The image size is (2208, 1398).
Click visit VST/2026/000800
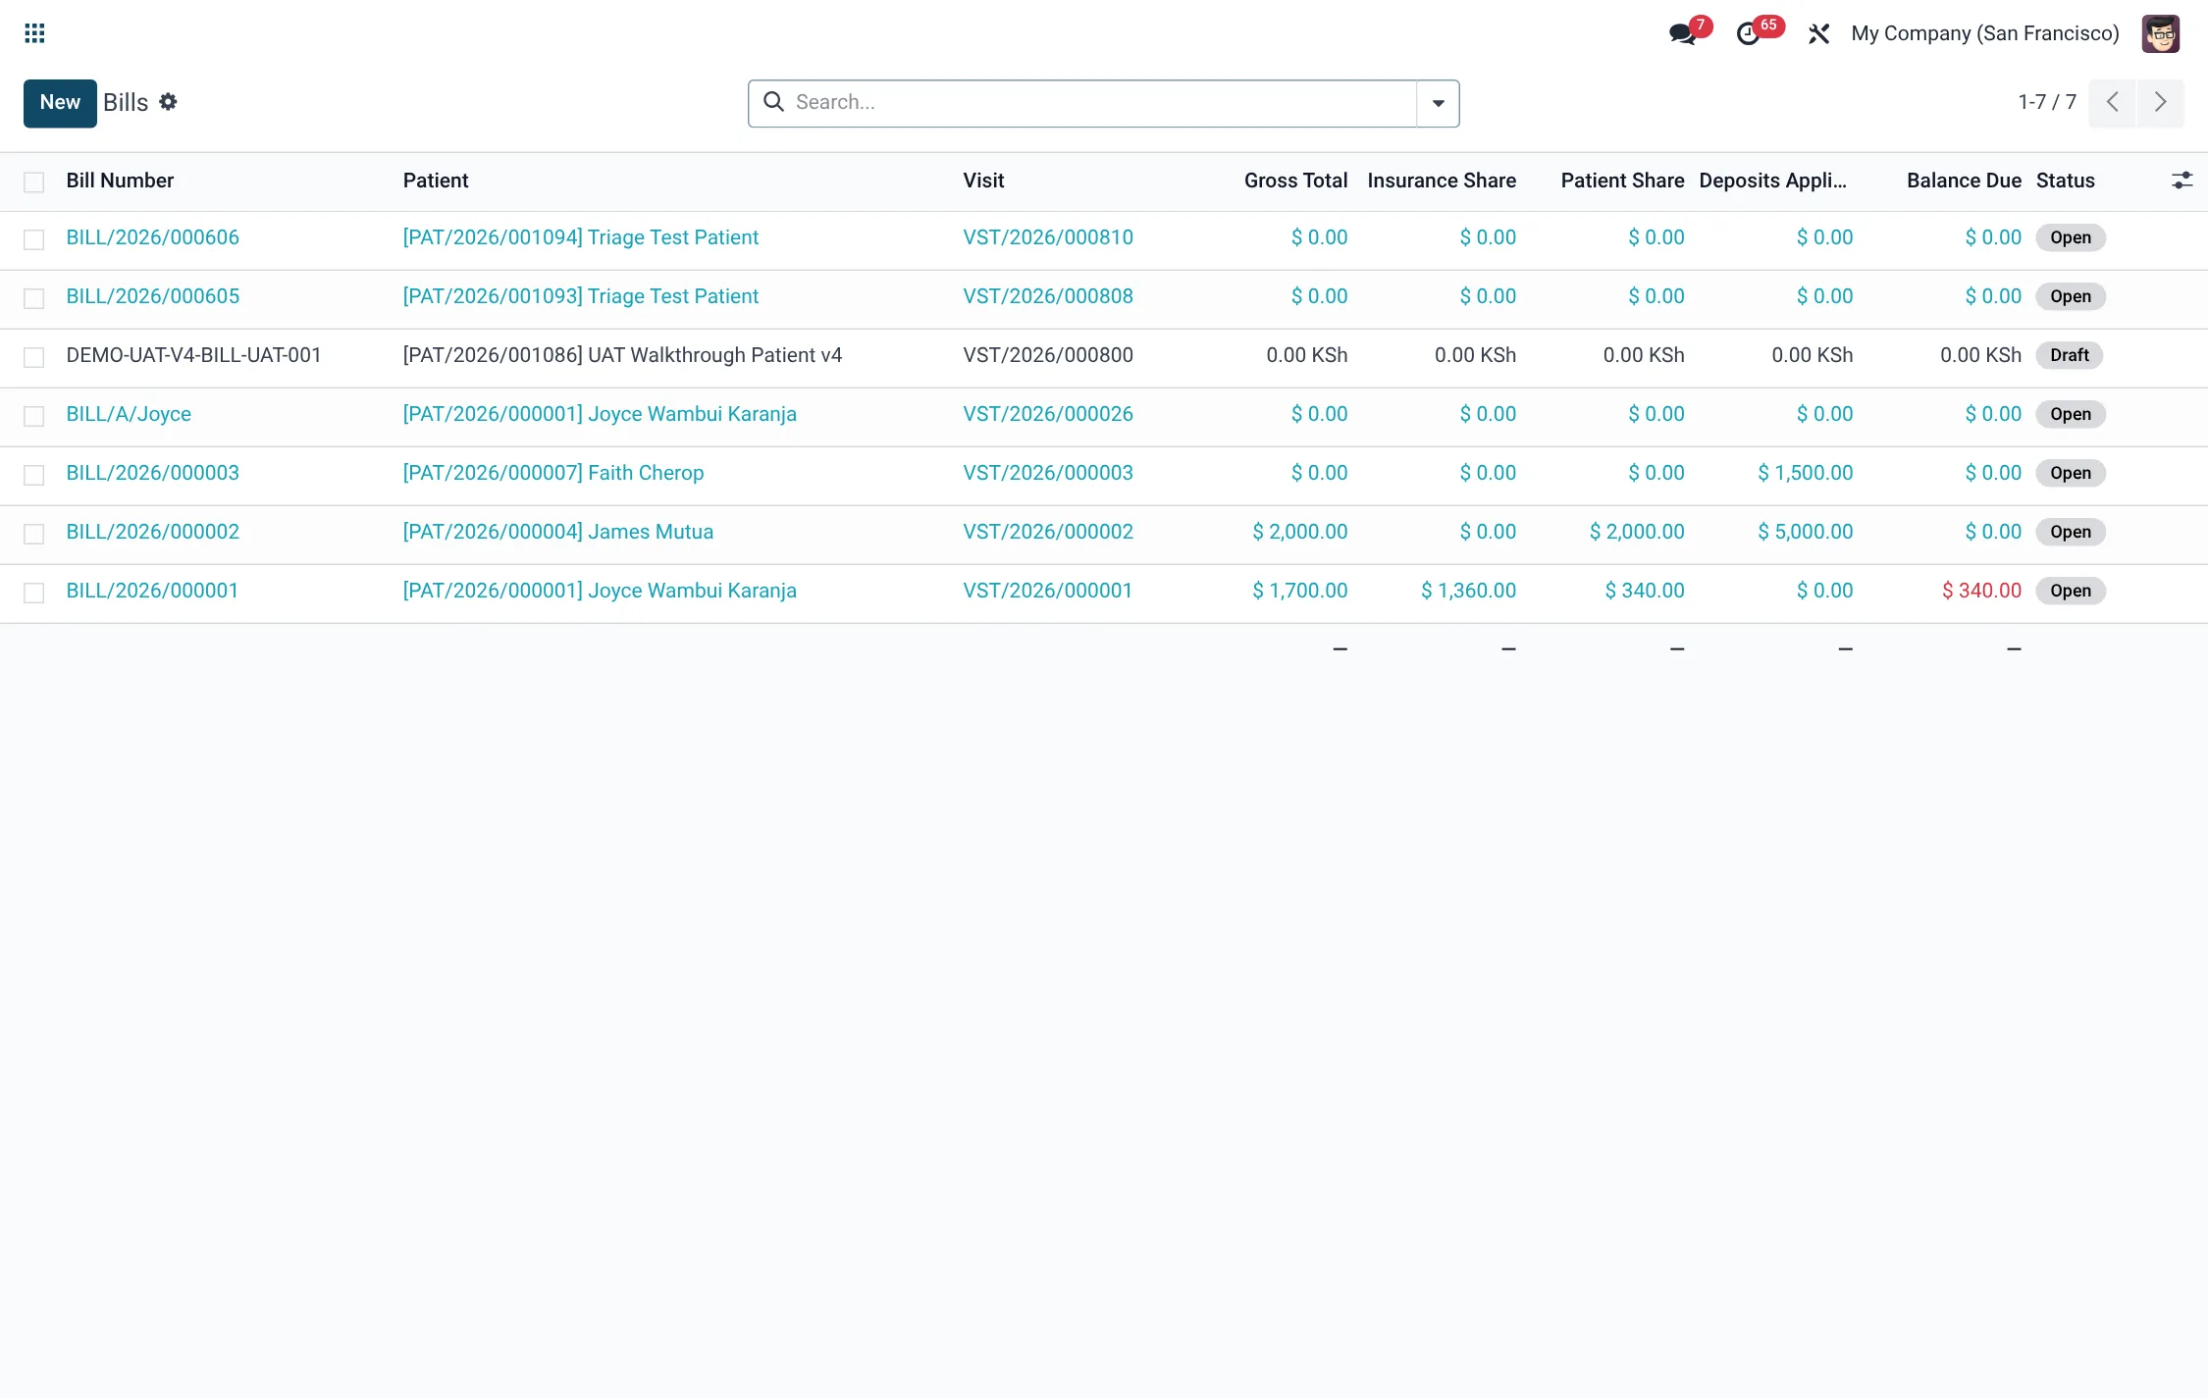pos(1047,355)
